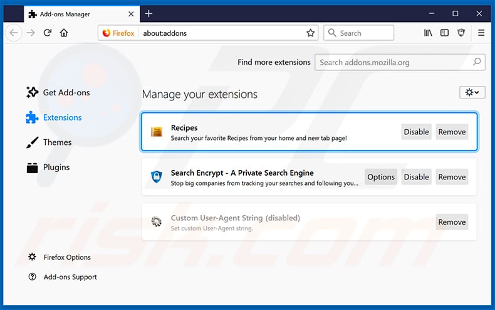
Task: Bookmark this page with the star
Action: [310, 33]
